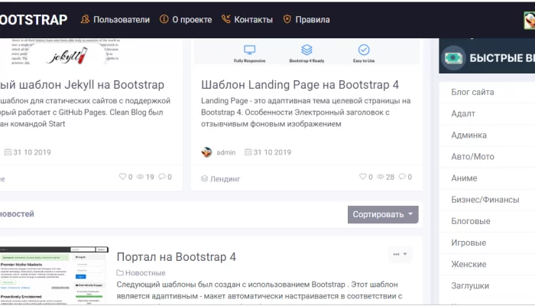The width and height of the screenshot is (535, 306).
Task: Click the shield icon beside Правила
Action: tap(287, 19)
